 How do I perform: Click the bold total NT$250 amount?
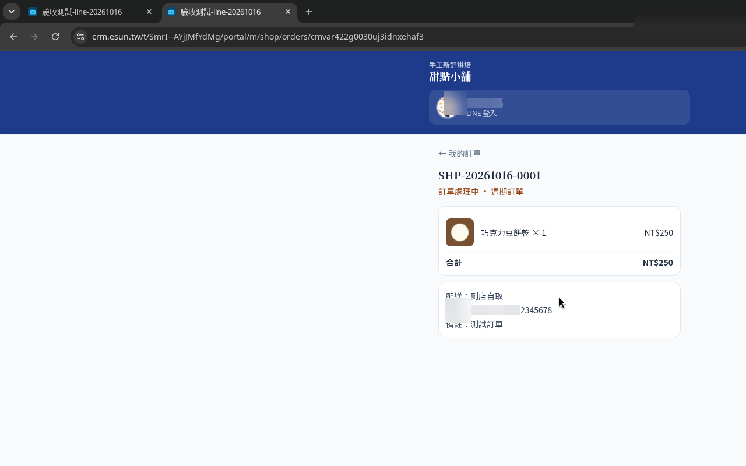pyautogui.click(x=658, y=263)
